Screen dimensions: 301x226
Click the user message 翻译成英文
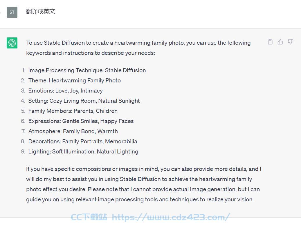click(41, 12)
